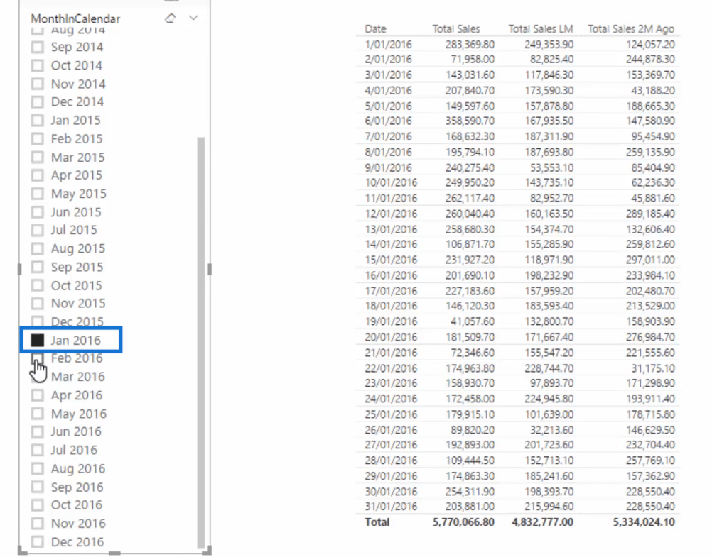
Task: Check the Aug 2015 checkbox
Action: coord(38,249)
